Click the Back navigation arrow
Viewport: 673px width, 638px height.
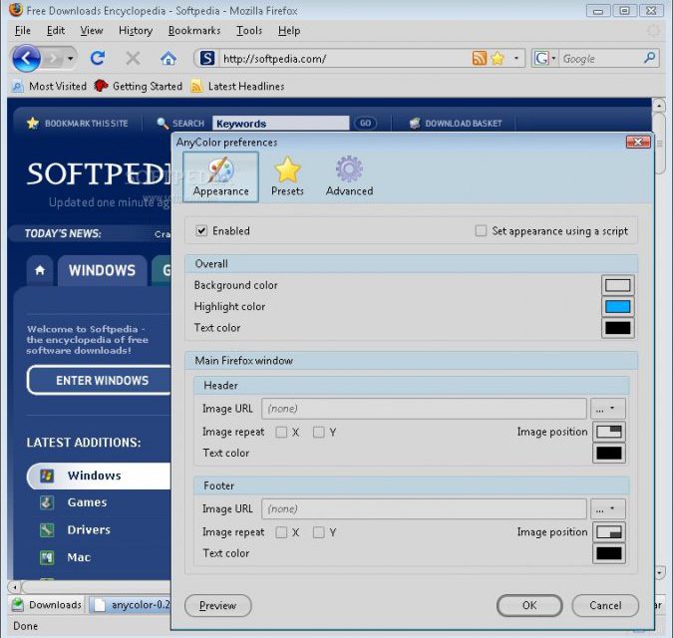pos(26,59)
